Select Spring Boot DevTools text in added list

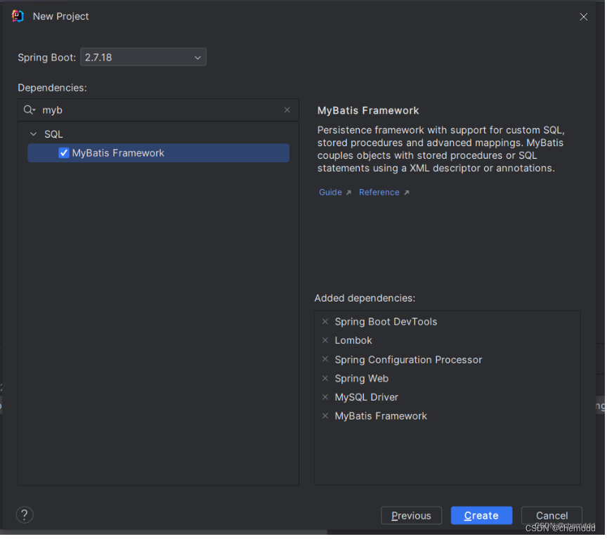(386, 322)
